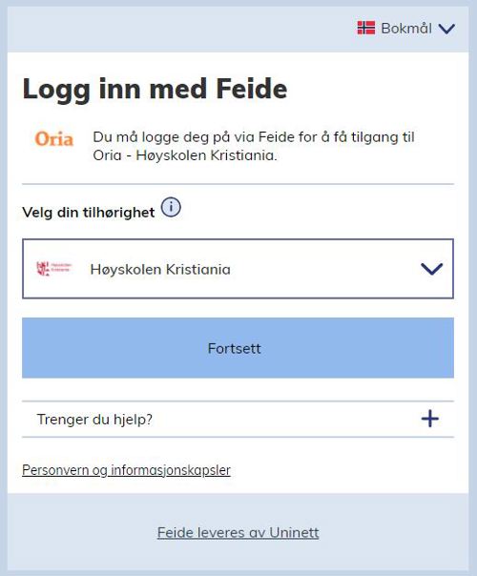The image size is (477, 576).
Task: Click the Fortsett button
Action: click(238, 348)
